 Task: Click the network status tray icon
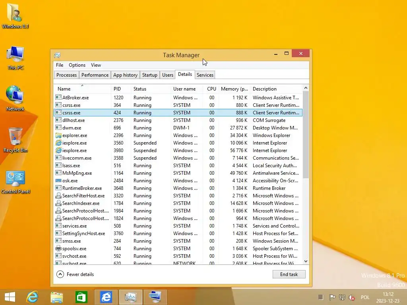(x=342, y=297)
